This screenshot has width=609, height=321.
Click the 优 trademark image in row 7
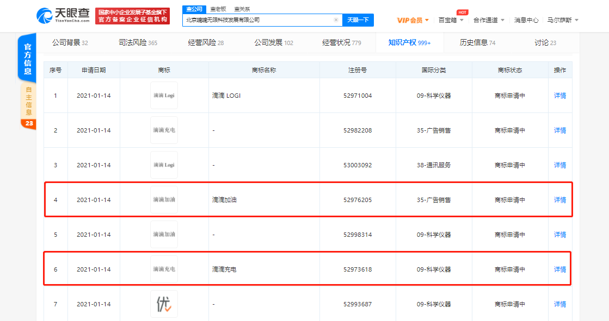164,304
